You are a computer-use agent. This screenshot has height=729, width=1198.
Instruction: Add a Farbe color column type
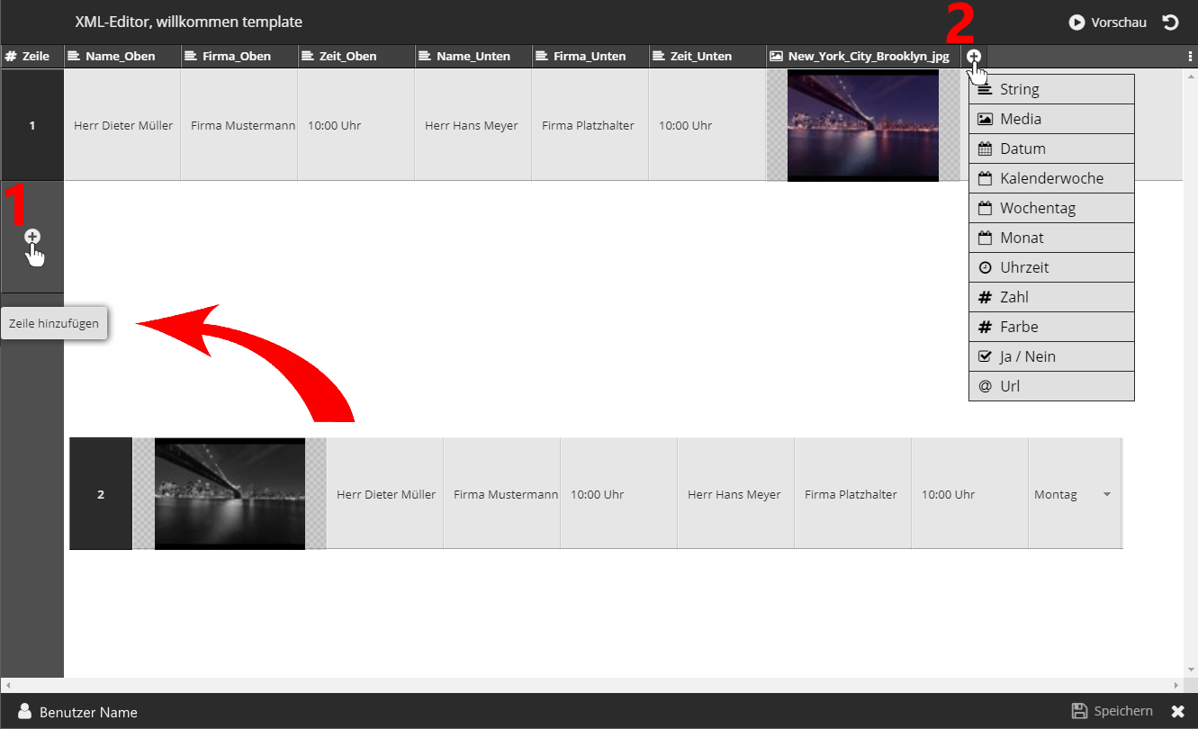coord(1050,327)
